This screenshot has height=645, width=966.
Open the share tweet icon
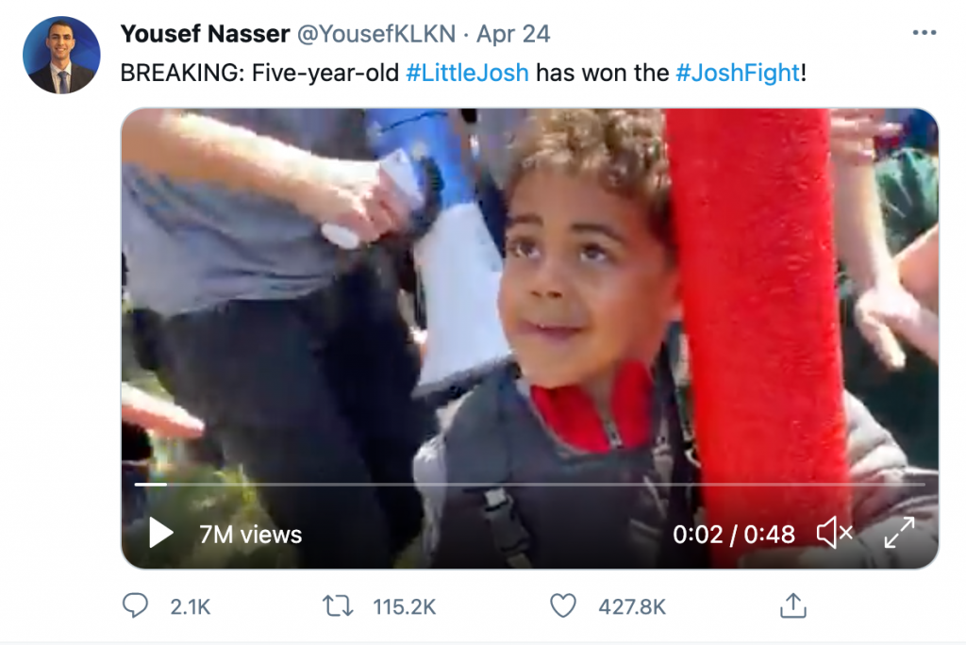tap(792, 605)
